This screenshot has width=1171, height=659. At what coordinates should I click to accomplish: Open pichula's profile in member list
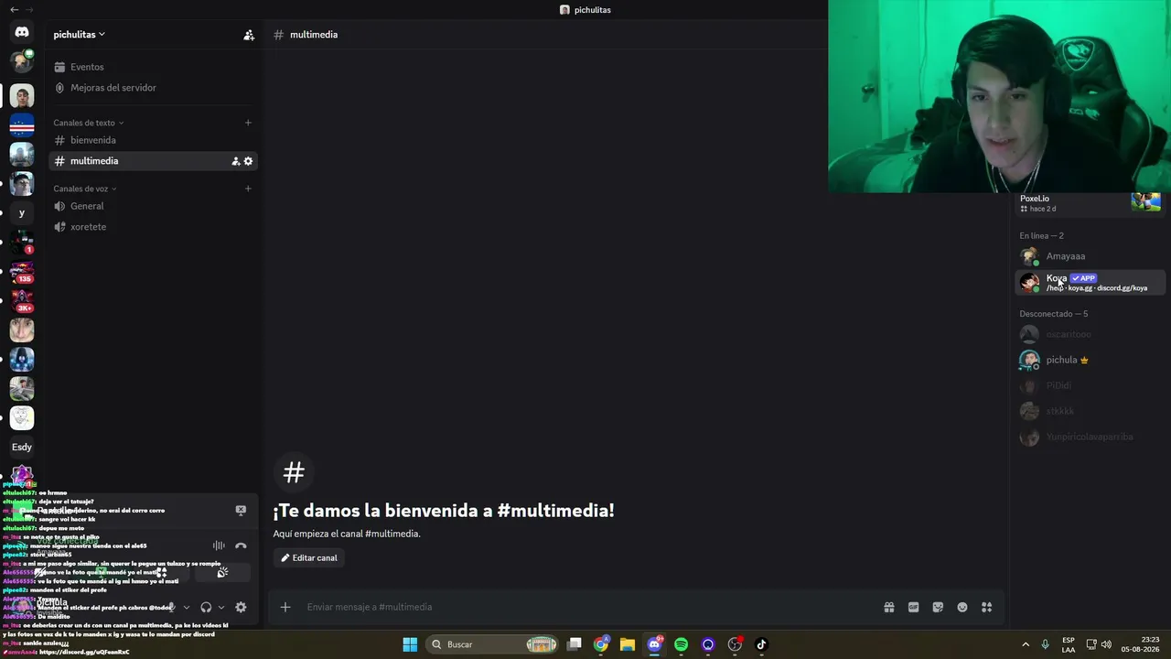[x=1090, y=360]
